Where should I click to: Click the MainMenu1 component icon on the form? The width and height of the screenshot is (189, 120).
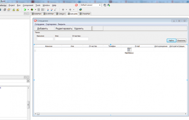point(129,49)
